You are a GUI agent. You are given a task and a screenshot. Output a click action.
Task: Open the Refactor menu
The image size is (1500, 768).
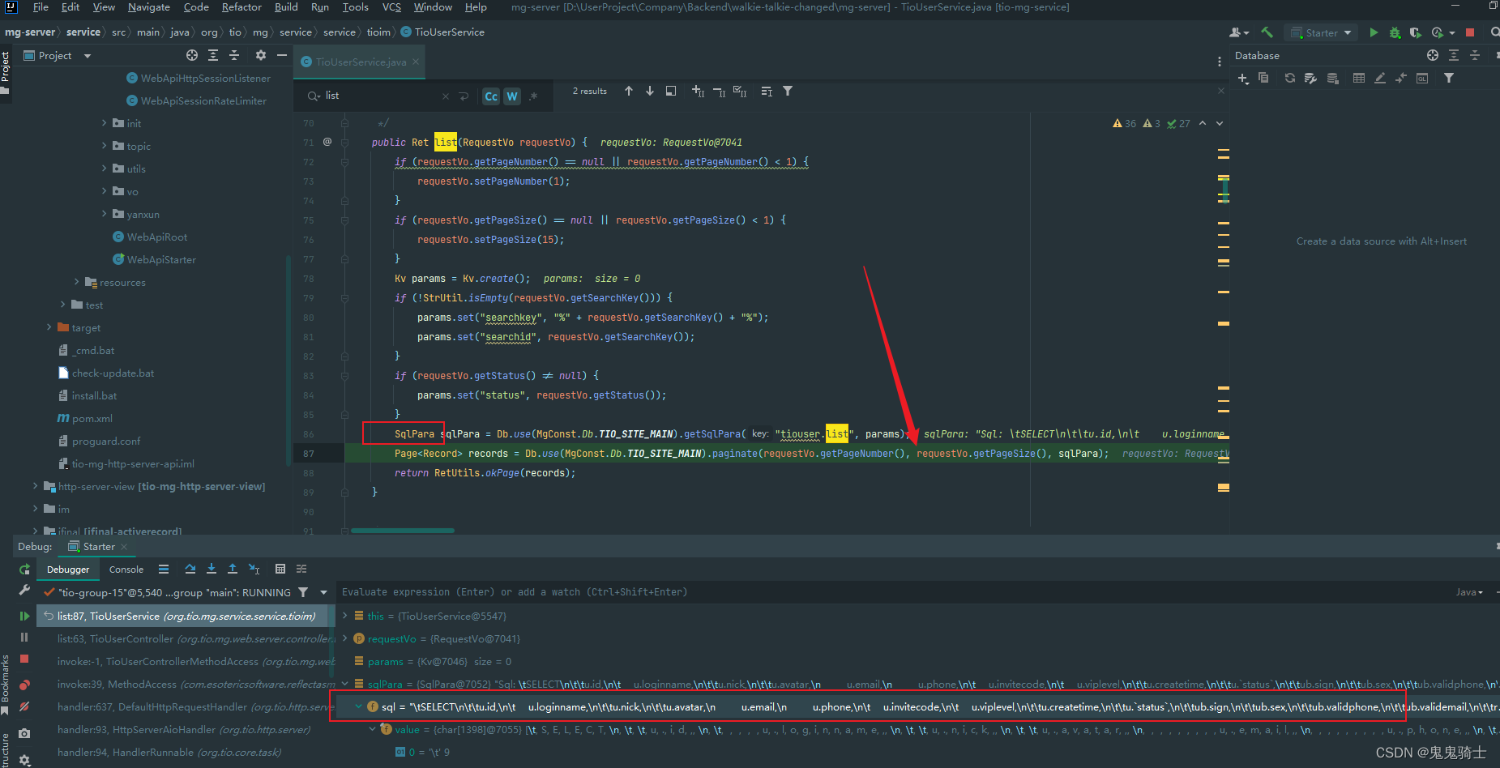click(241, 7)
